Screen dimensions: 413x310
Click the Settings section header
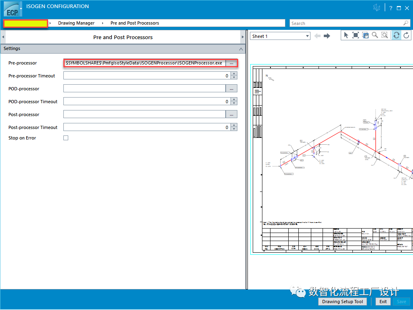(x=123, y=49)
